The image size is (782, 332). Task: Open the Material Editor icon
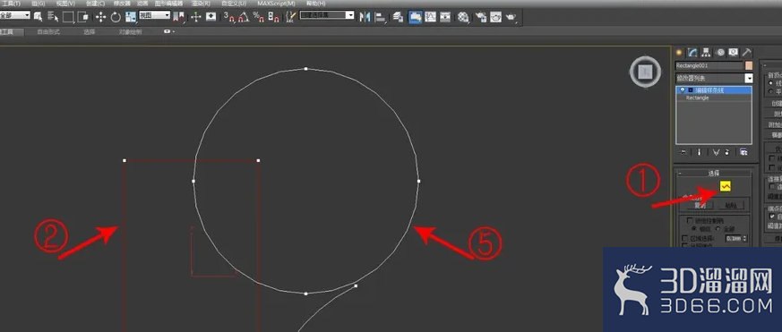463,17
